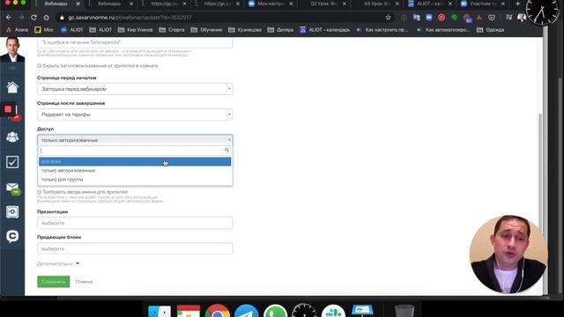This screenshot has height=317, width=564.
Task: Open 'Страница перед началом' dropdown
Action: (x=135, y=89)
